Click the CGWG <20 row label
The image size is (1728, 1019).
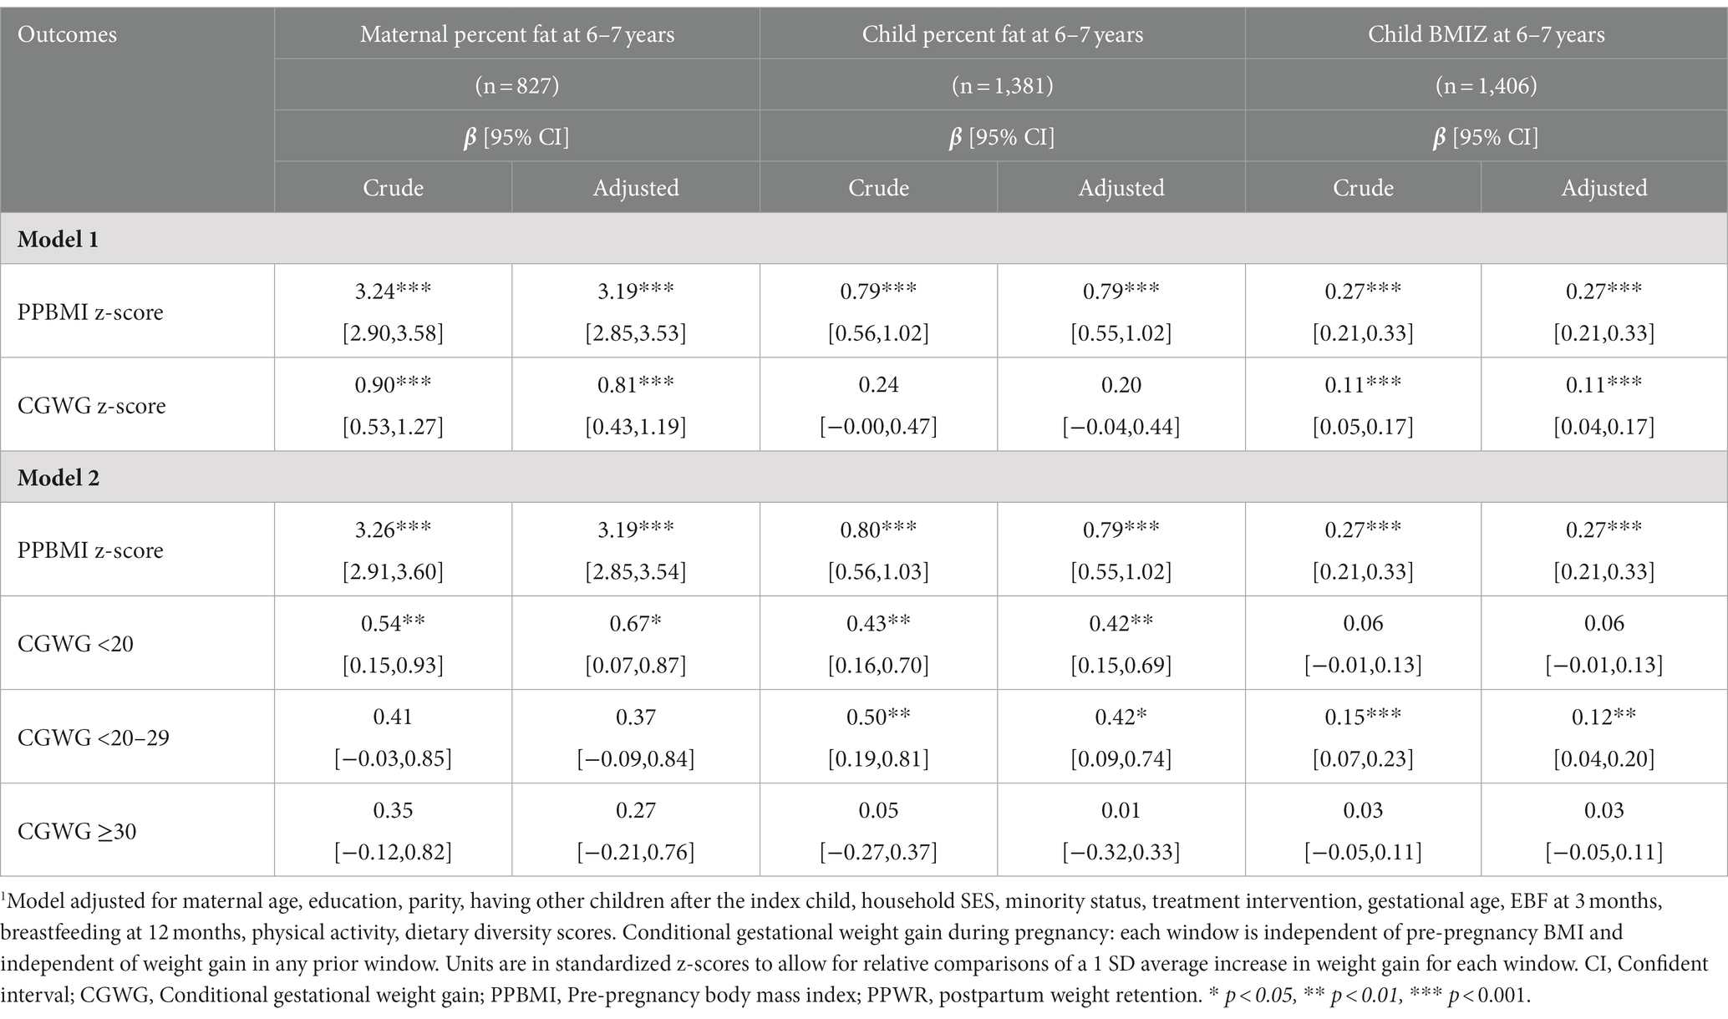pos(75,643)
